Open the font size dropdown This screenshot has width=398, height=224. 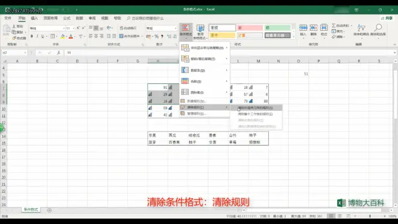tap(74, 28)
